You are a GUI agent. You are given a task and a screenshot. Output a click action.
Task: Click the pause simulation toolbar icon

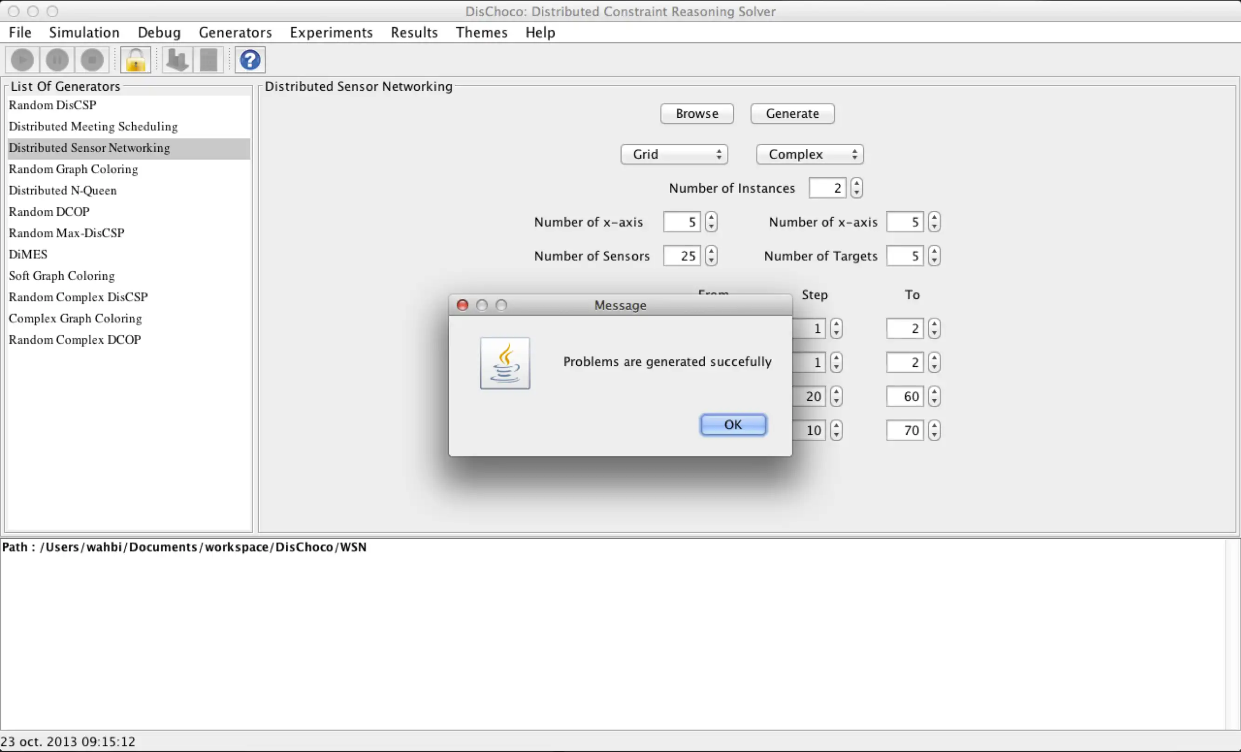click(x=57, y=60)
